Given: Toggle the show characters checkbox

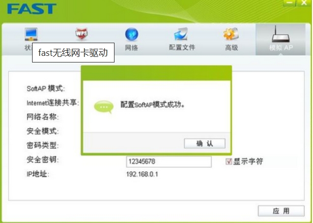Looking at the screenshot, I should (229, 161).
